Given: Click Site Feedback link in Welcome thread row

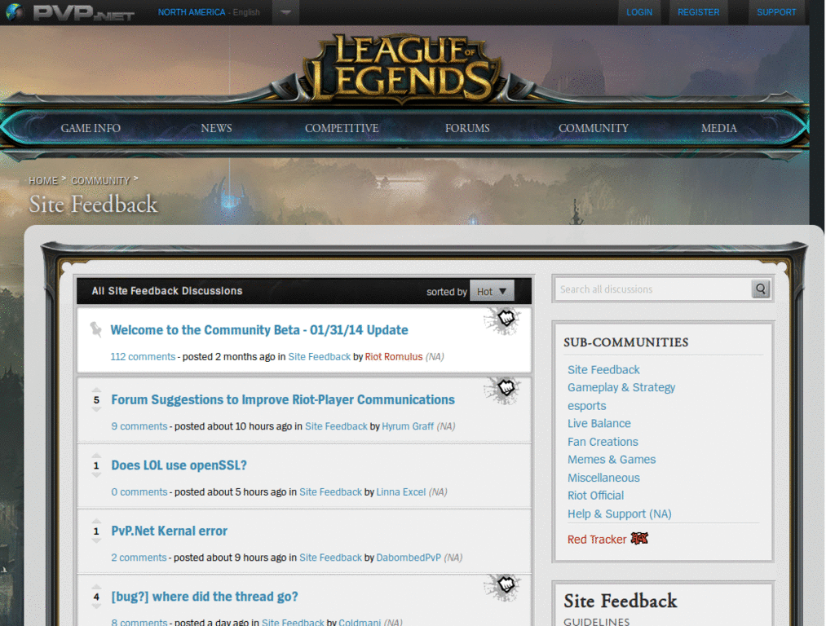Looking at the screenshot, I should tap(320, 357).
